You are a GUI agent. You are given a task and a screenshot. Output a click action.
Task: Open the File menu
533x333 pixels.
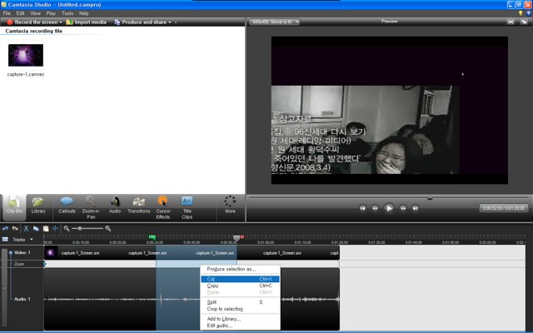(7, 13)
